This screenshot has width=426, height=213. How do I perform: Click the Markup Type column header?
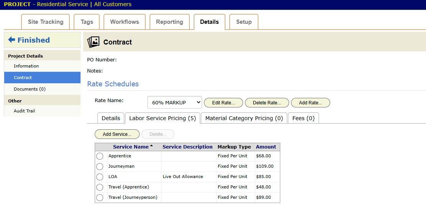[234, 147]
